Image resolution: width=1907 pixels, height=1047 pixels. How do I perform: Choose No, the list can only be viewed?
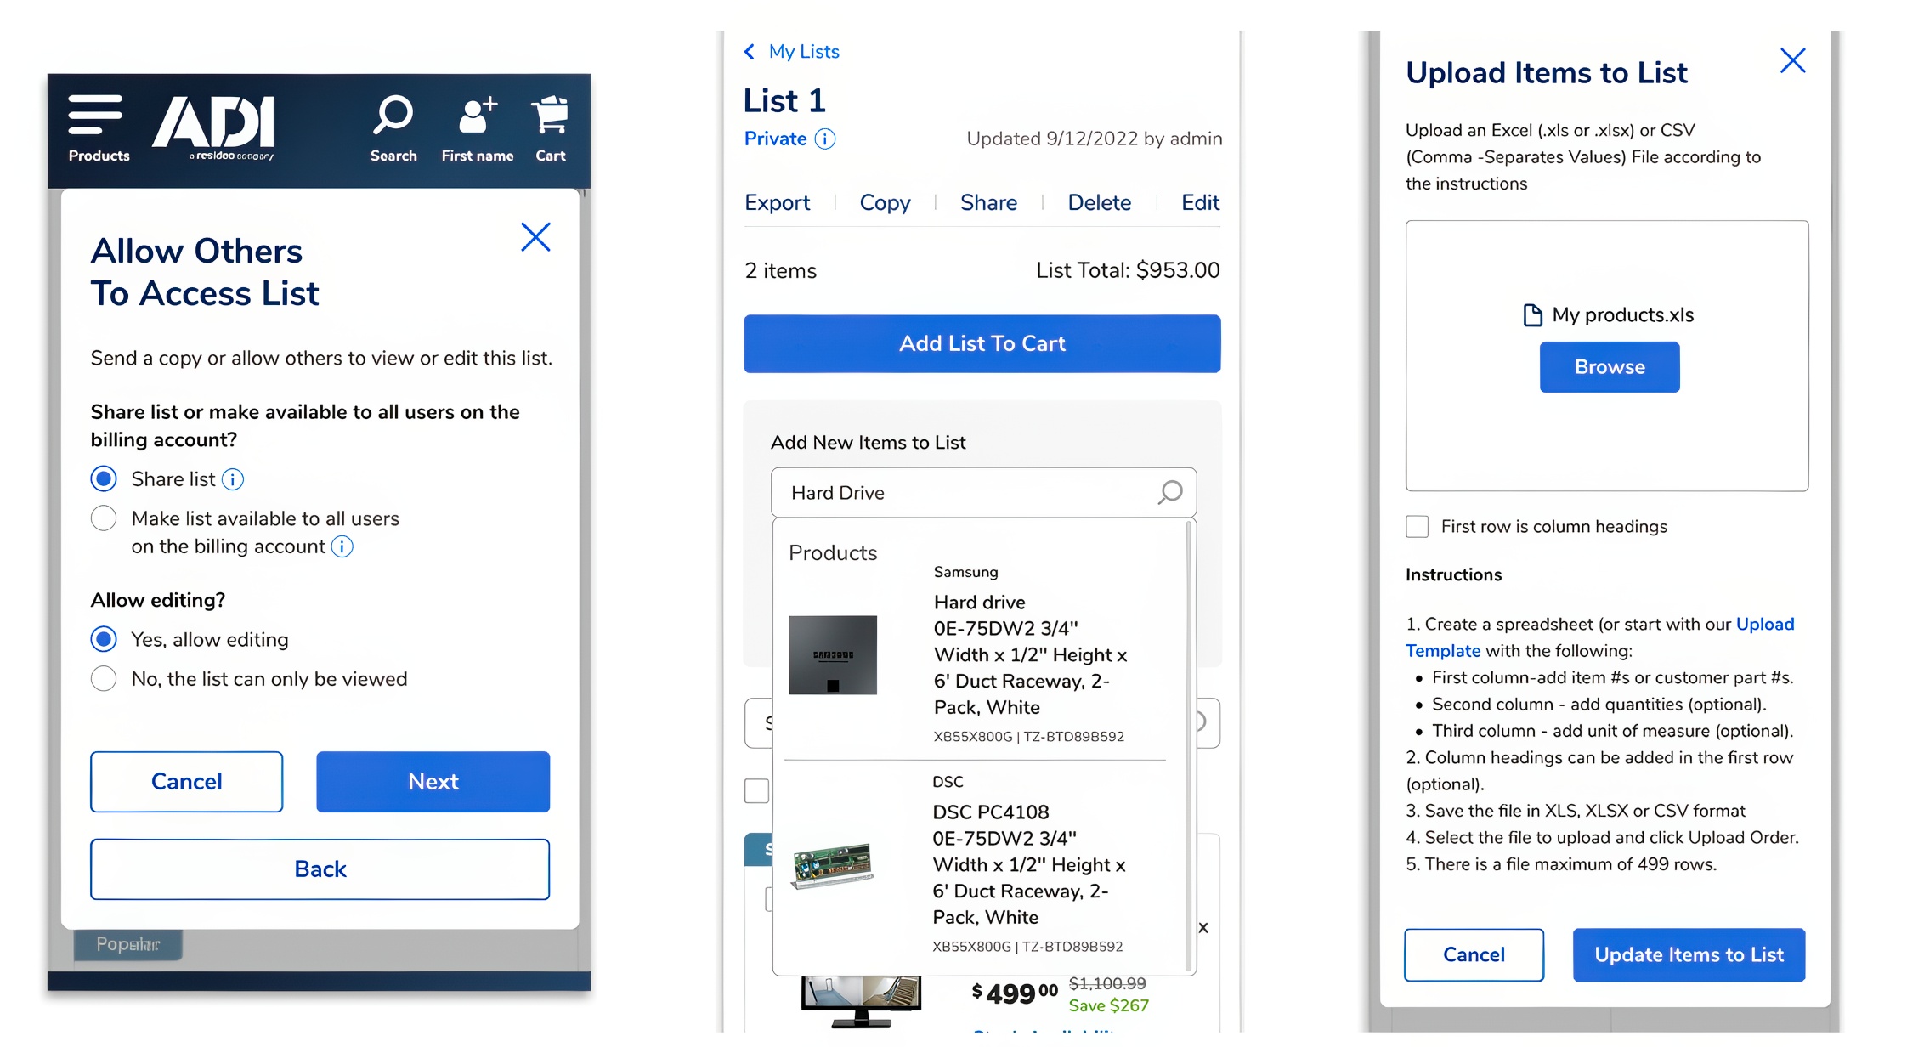point(104,679)
